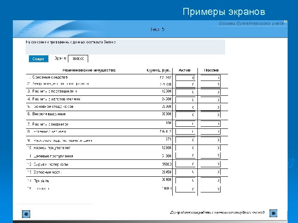298x223 pixels.
Task: Select Актив field for Запасные части
Action: coord(185,172)
